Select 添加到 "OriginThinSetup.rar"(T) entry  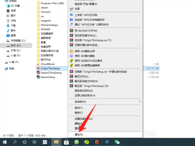point(93,40)
